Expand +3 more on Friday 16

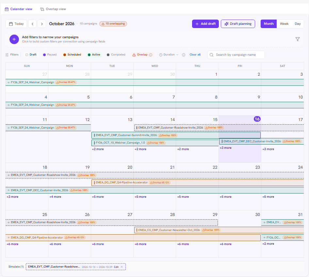226,148
